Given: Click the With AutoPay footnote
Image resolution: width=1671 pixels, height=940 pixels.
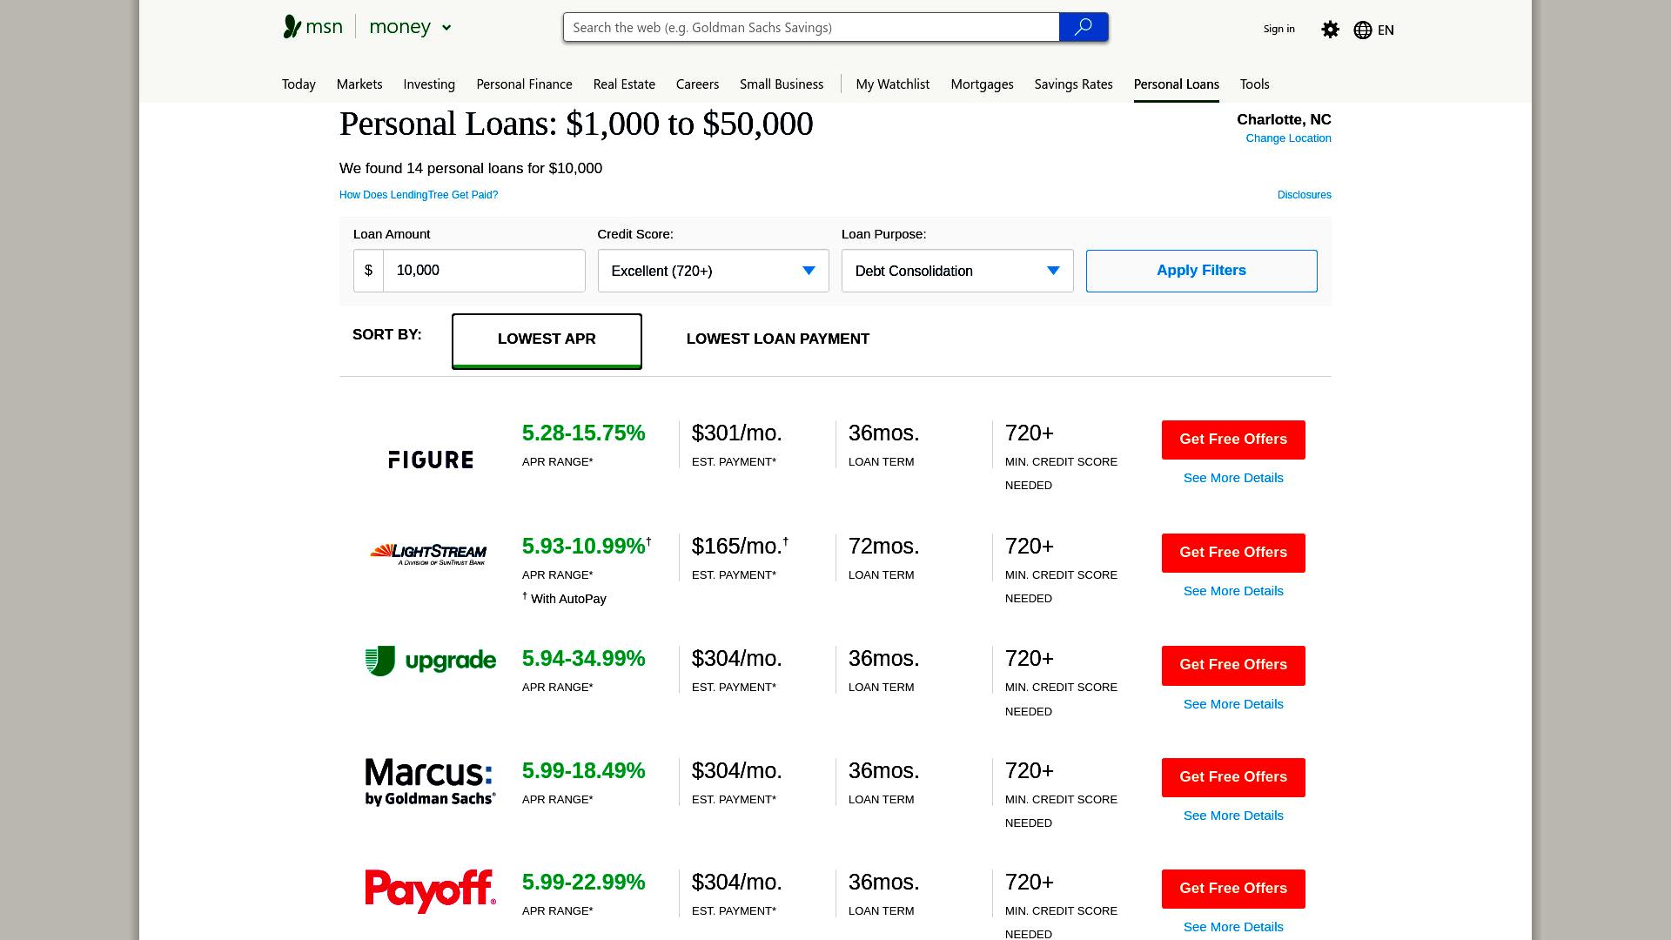Looking at the screenshot, I should pos(565,599).
